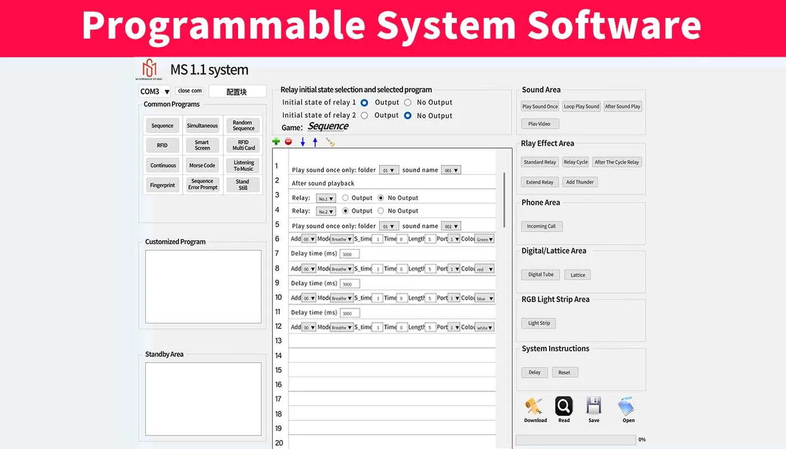The width and height of the screenshot is (786, 449).
Task: Click the Add Thunder button
Action: pos(580,182)
